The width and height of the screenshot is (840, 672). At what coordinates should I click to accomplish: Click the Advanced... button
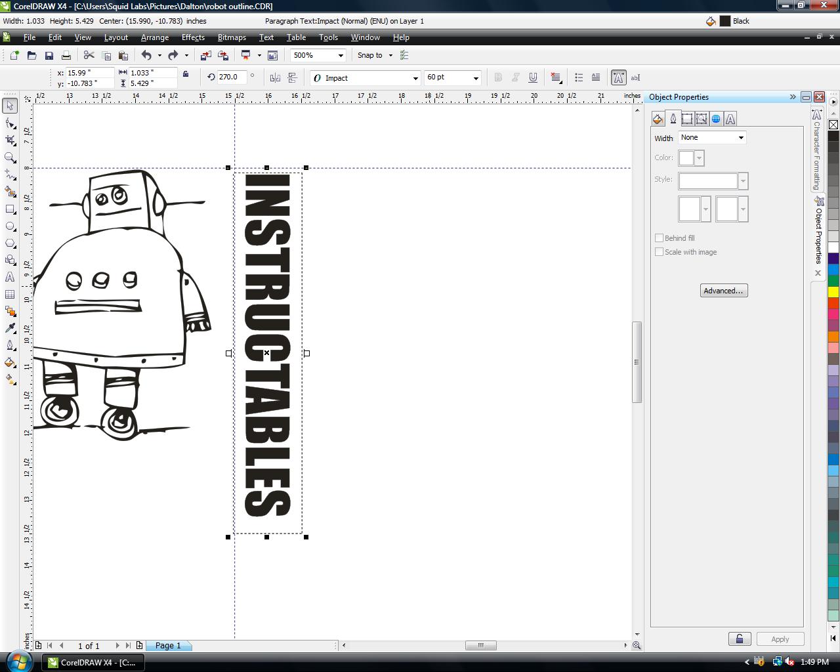[x=724, y=291]
